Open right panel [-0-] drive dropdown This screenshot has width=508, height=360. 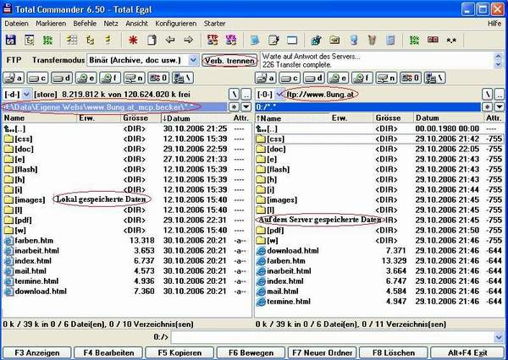[x=279, y=95]
